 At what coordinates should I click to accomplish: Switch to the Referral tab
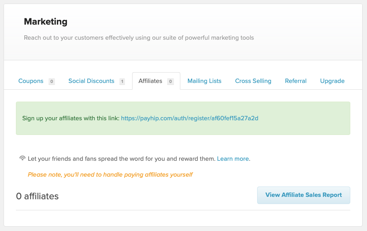tap(296, 81)
